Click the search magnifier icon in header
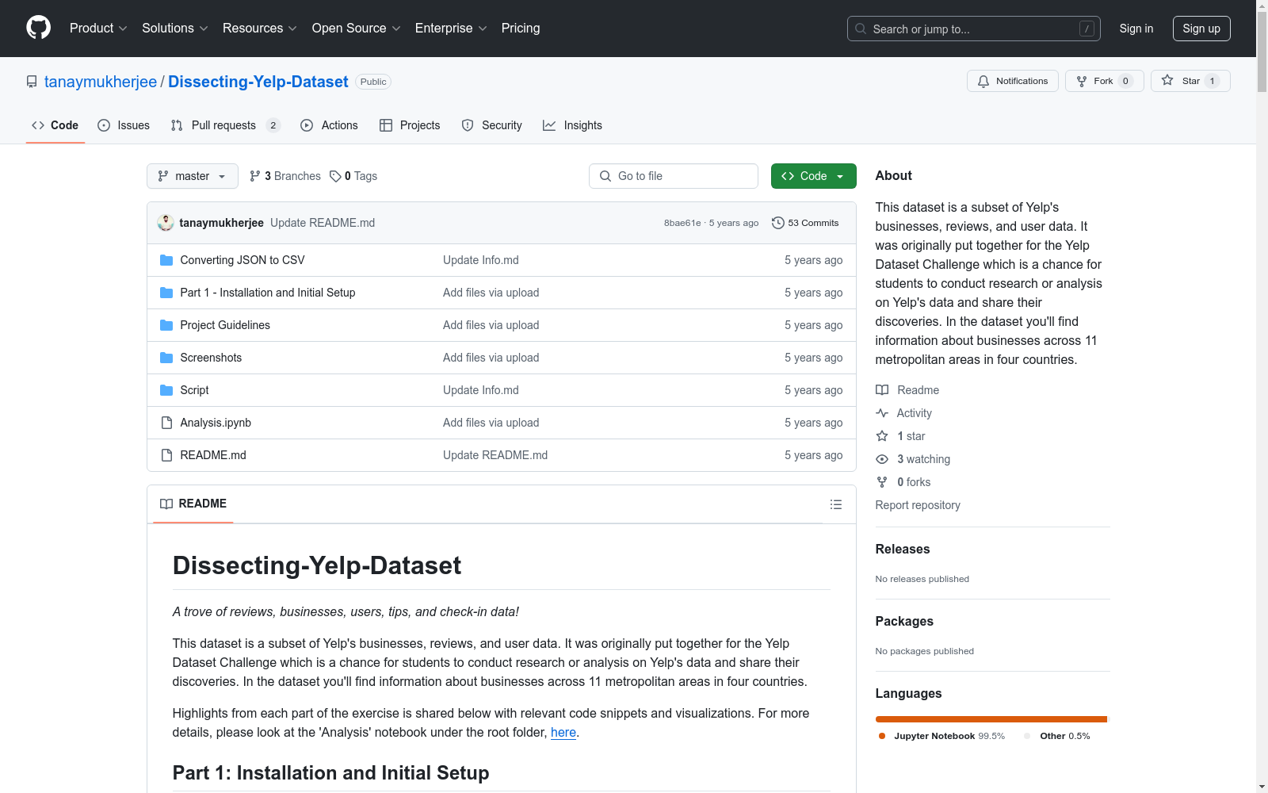The image size is (1268, 793). (x=861, y=29)
